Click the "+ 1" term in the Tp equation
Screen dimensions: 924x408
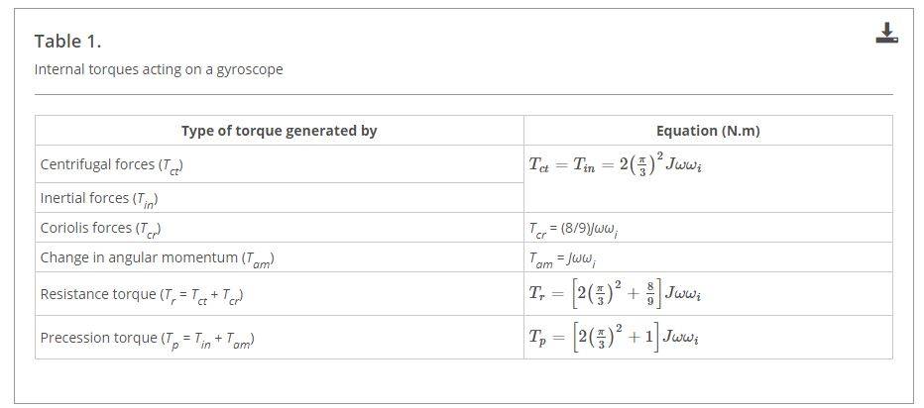[x=643, y=338]
